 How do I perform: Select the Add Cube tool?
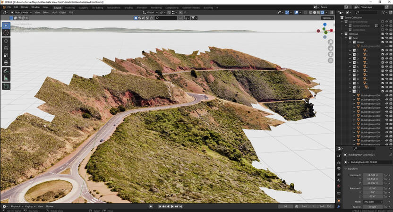(x=6, y=86)
